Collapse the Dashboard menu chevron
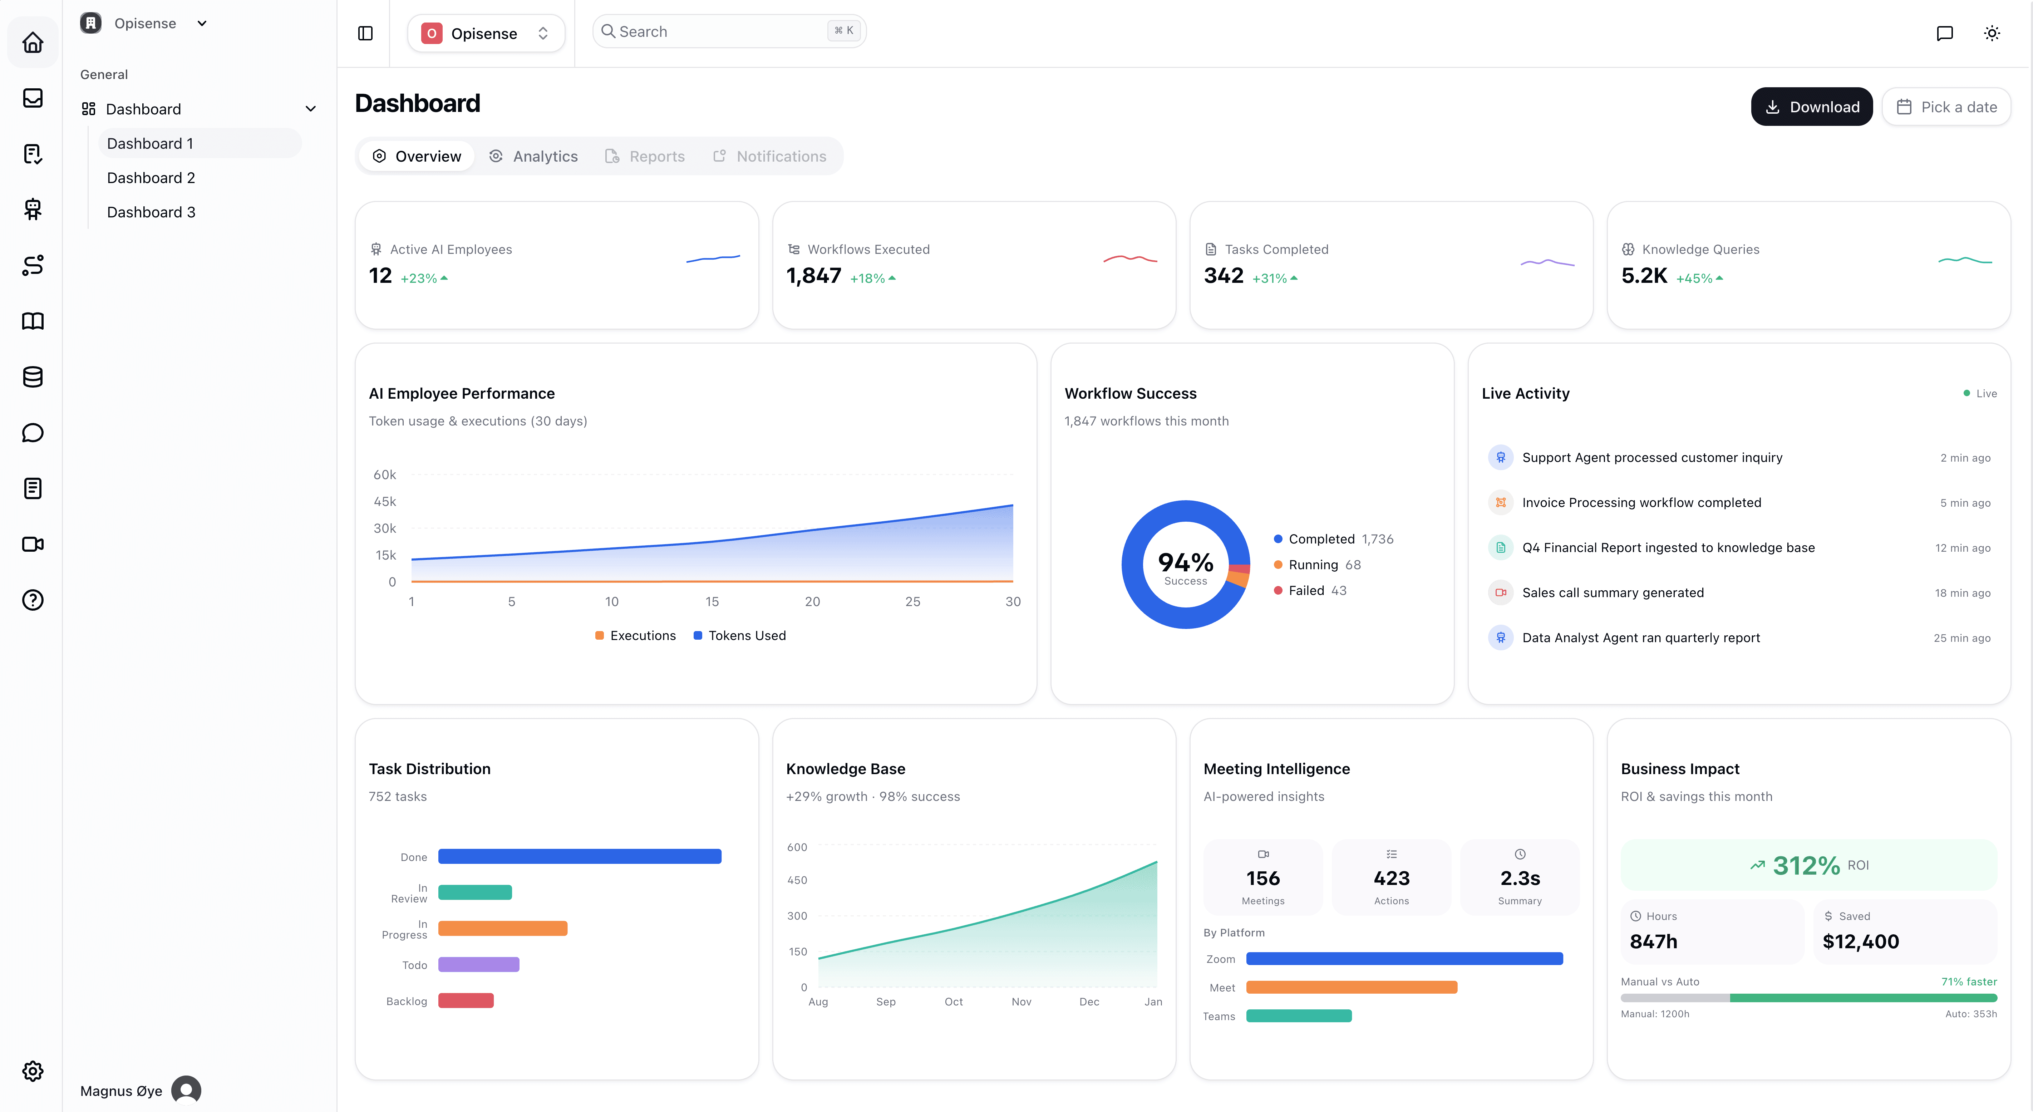 (311, 109)
